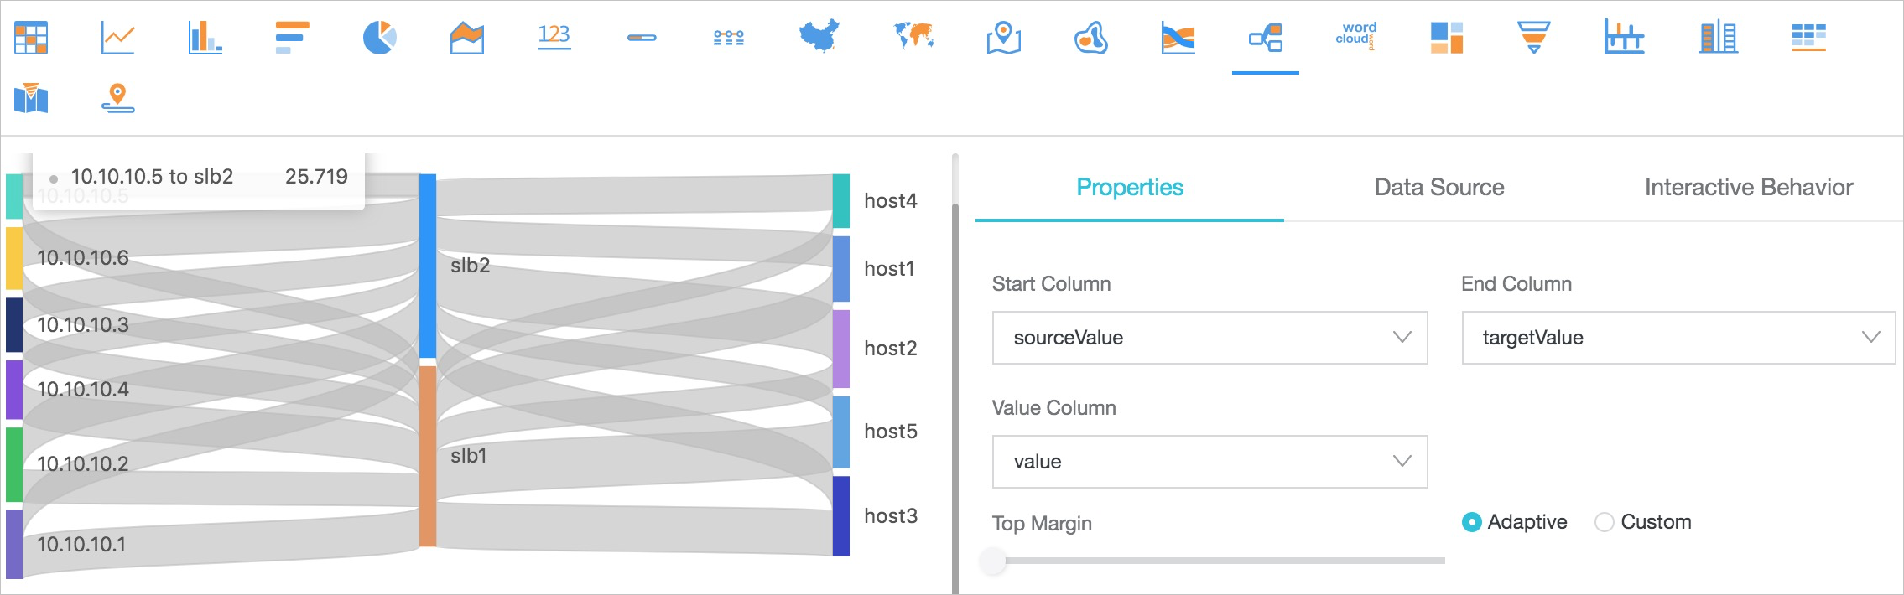Image resolution: width=1904 pixels, height=595 pixels.
Task: Select the Adaptive radio button
Action: pos(1471,522)
